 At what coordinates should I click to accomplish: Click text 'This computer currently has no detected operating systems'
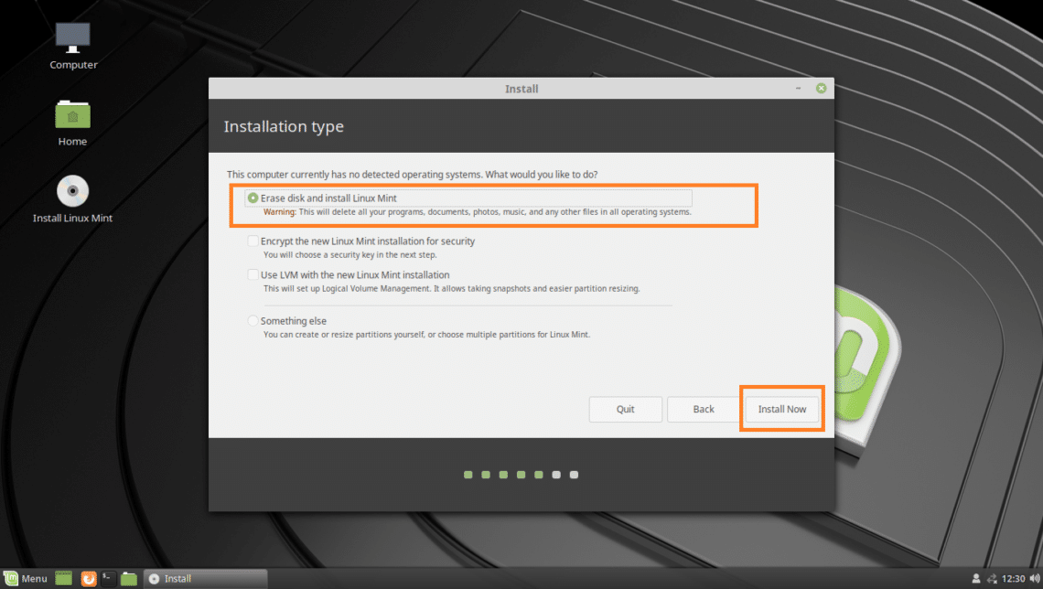pos(413,174)
